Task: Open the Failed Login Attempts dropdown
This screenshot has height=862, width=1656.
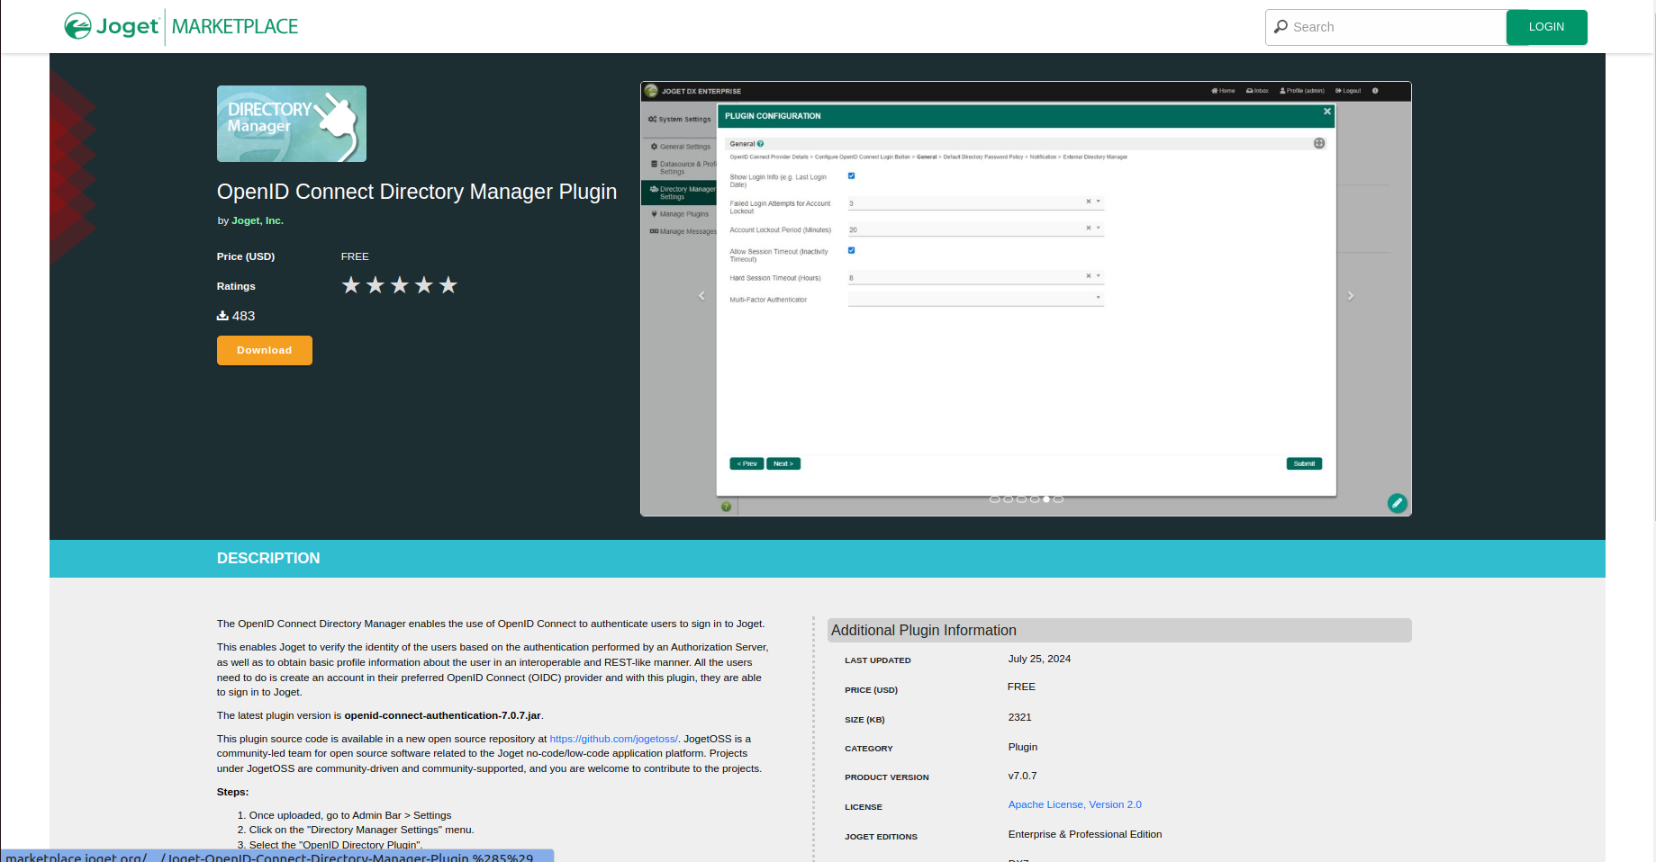Action: [x=1098, y=202]
